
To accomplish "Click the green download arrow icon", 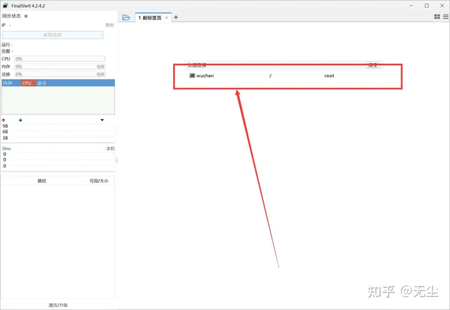I will coord(21,120).
